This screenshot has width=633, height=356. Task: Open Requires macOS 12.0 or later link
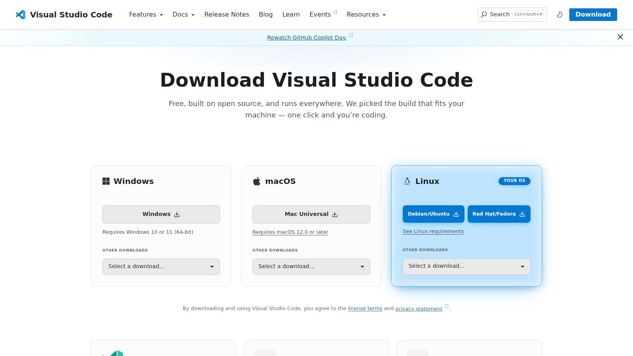290,232
